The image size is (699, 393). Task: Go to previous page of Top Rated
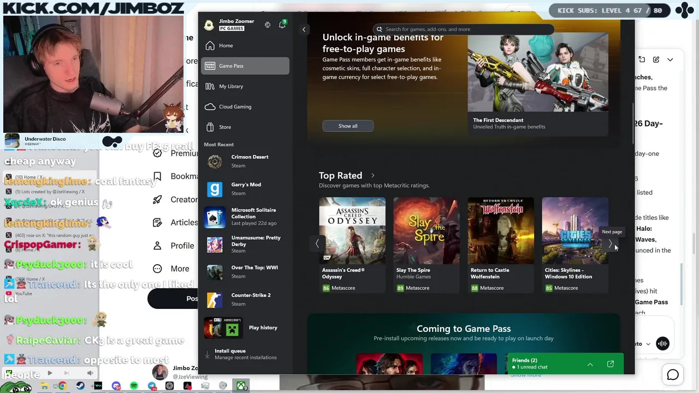pyautogui.click(x=317, y=244)
